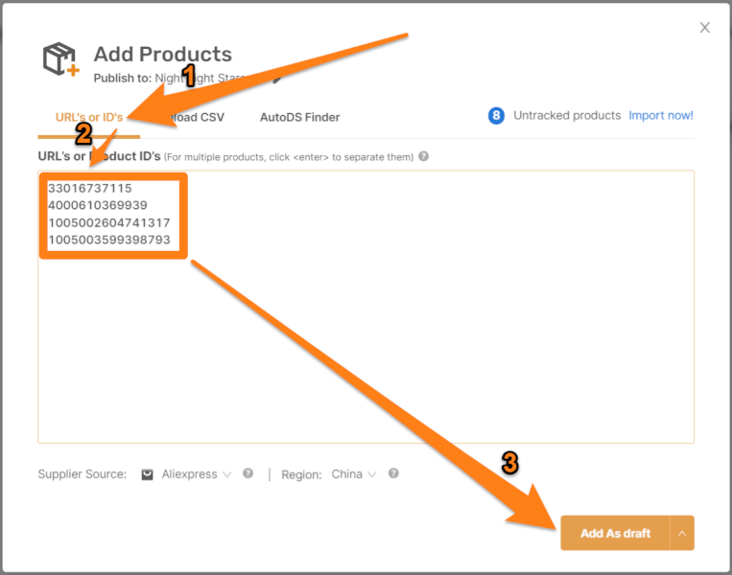Click the Import now! link
Viewport: 732px width, 575px height.
point(661,116)
